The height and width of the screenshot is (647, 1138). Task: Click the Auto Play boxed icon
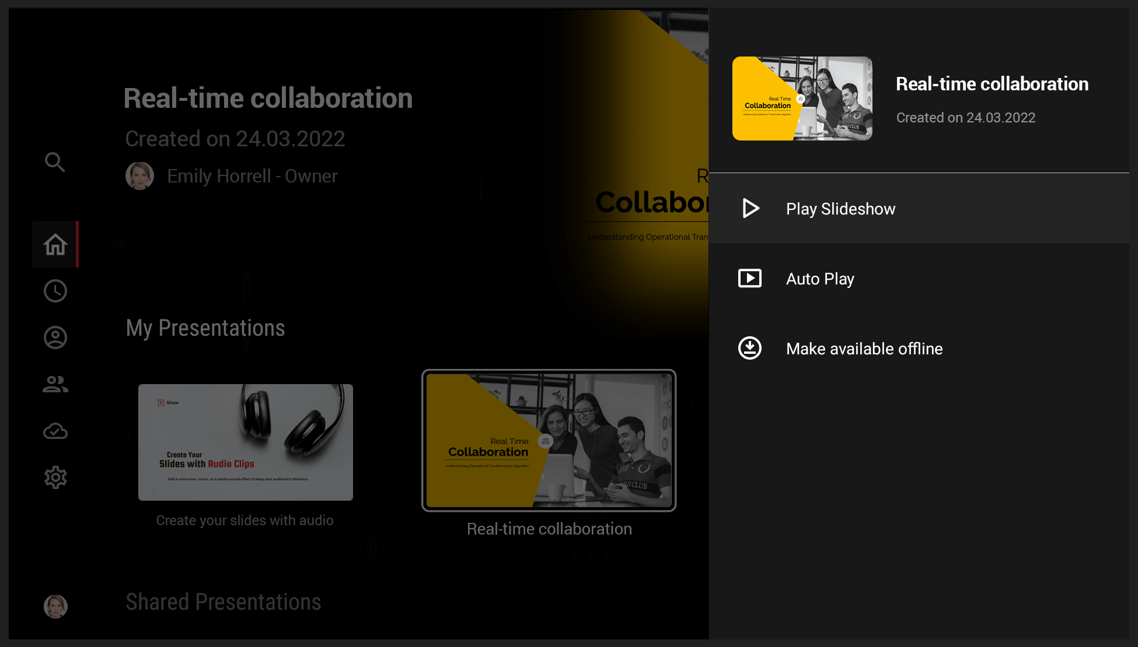750,278
